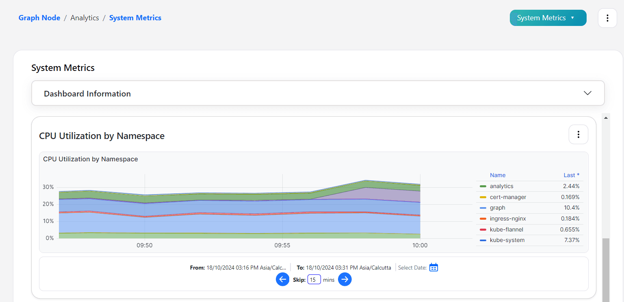Expand the Dashboard Information section
Image resolution: width=624 pixels, height=302 pixels.
point(318,93)
